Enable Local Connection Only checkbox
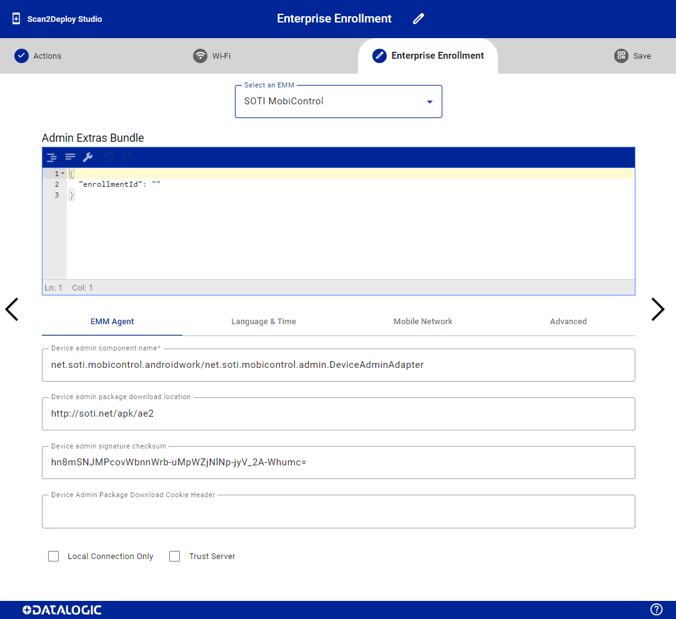Viewport: 676px width, 619px height. click(54, 556)
